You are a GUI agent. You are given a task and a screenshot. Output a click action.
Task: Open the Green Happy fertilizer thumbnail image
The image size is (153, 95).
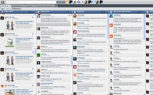coord(10,43)
